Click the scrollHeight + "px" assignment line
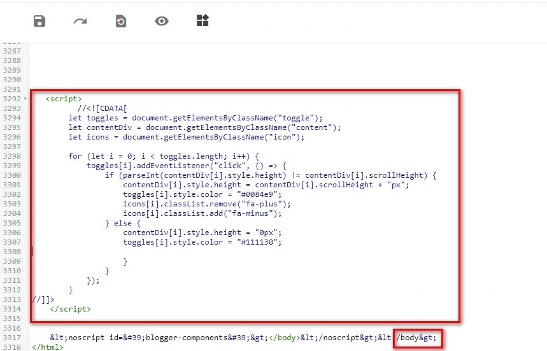 (x=266, y=185)
